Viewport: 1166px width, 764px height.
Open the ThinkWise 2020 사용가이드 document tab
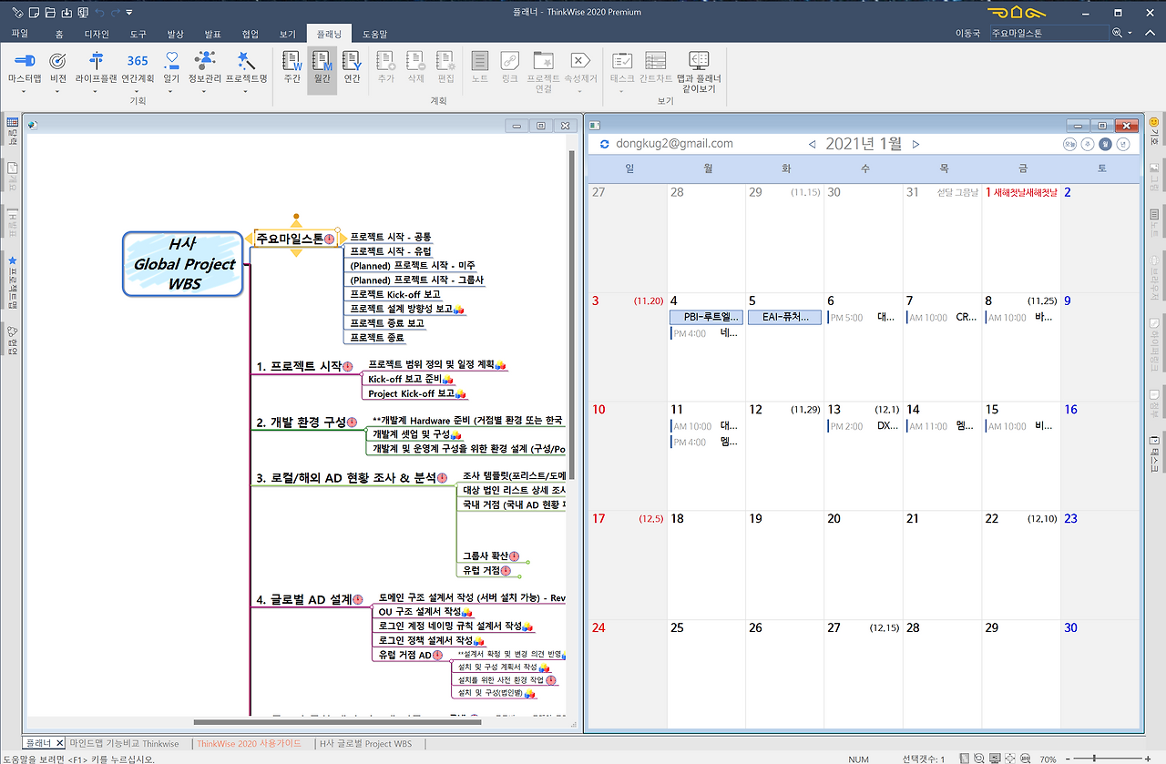(249, 744)
